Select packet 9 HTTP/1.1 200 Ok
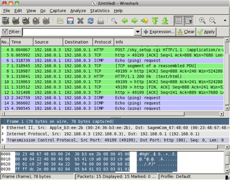This screenshot has width=230, height=180. [x=112, y=76]
